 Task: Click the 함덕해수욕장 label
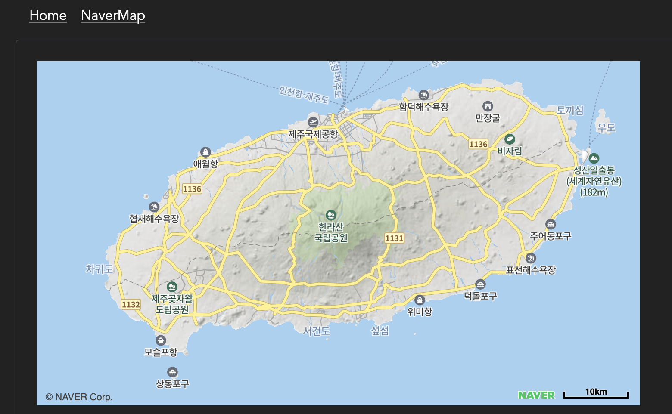click(x=424, y=107)
